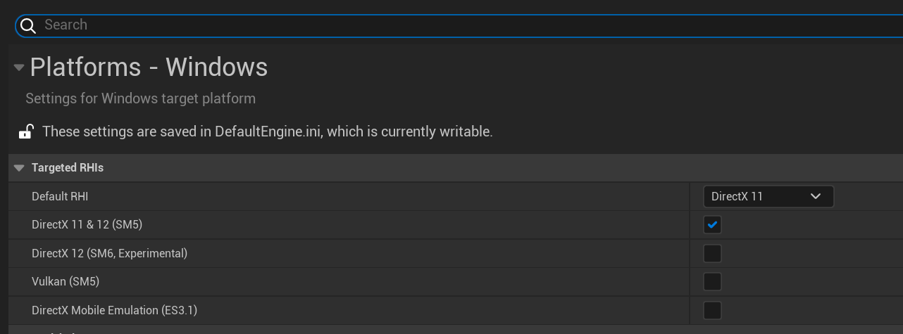903x334 pixels.
Task: Click the DefaultEngine.ini writable status message
Action: (x=267, y=131)
